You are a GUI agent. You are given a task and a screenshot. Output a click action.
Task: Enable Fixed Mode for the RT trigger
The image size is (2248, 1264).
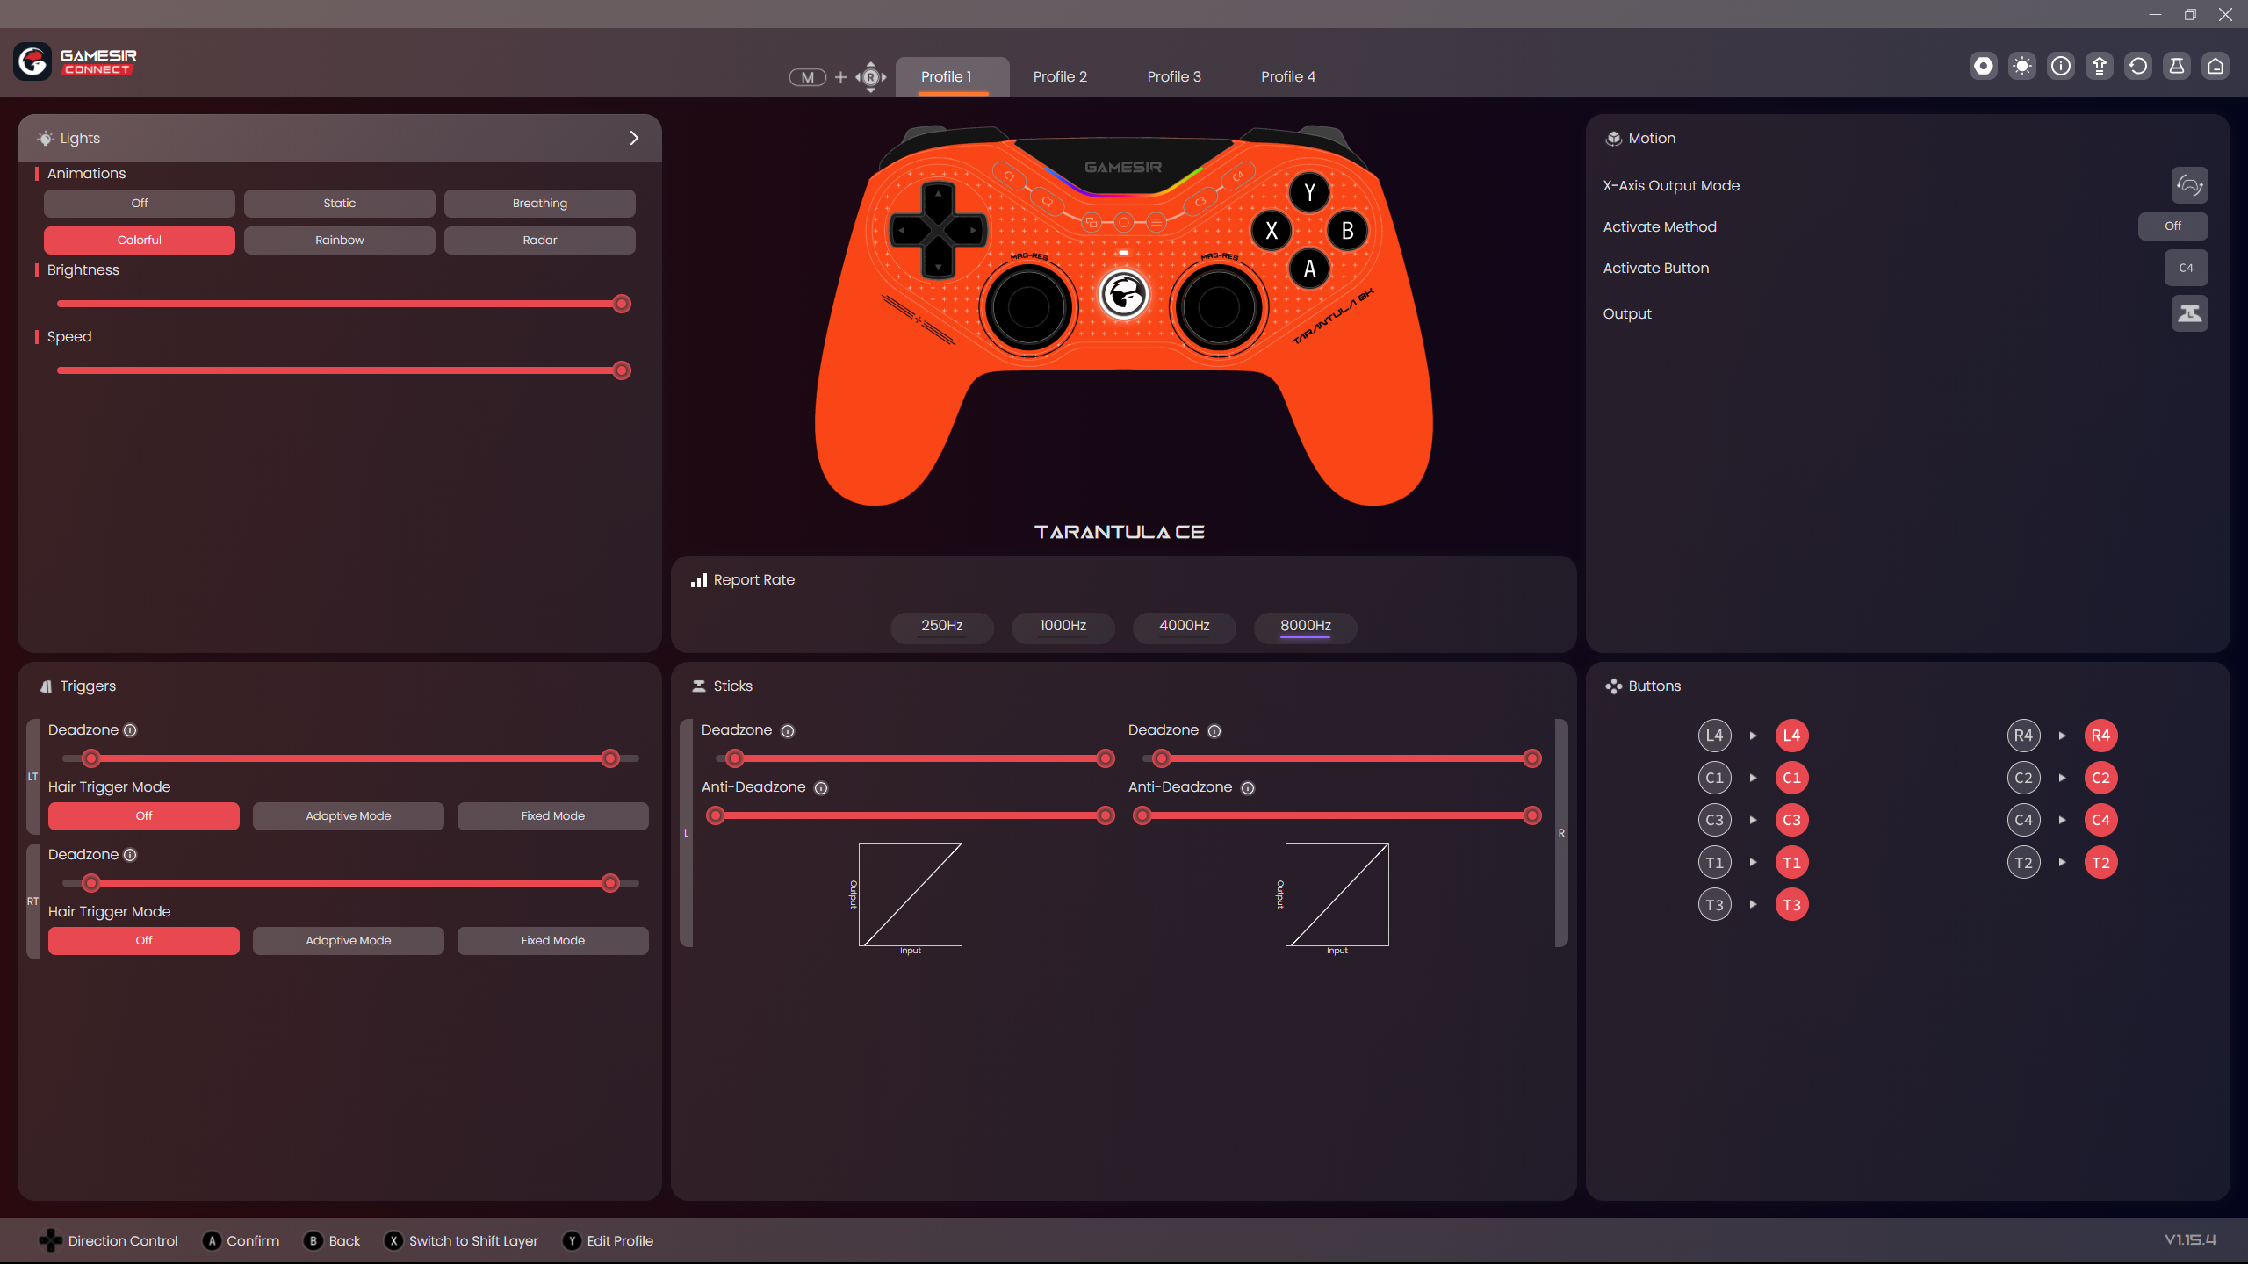(x=553, y=941)
